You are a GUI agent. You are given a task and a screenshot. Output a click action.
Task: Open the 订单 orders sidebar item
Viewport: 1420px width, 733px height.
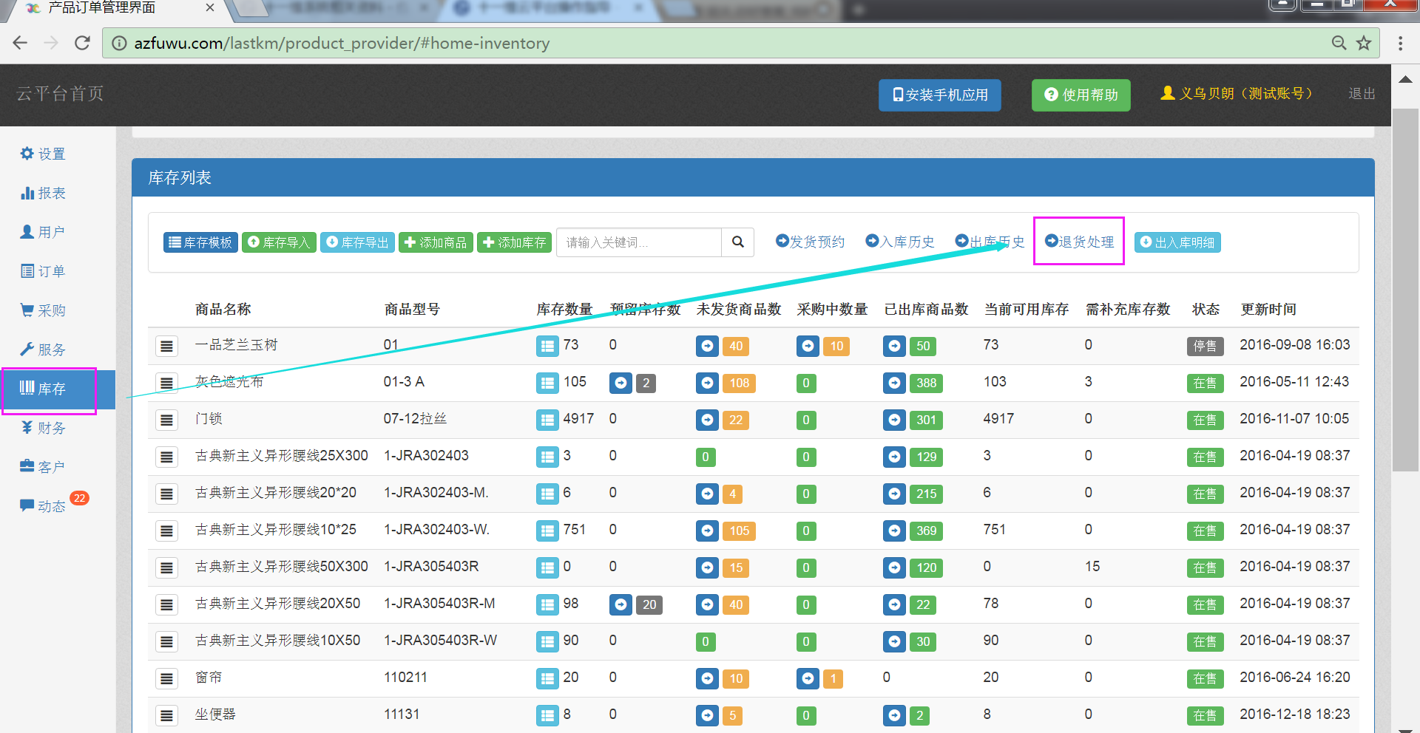click(43, 271)
